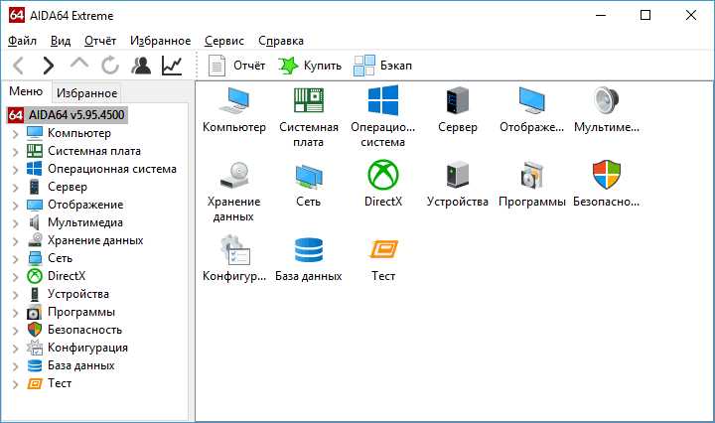This screenshot has width=715, height=423.
Task: Open the Системная плата icon in main pane
Action: pyautogui.click(x=309, y=100)
